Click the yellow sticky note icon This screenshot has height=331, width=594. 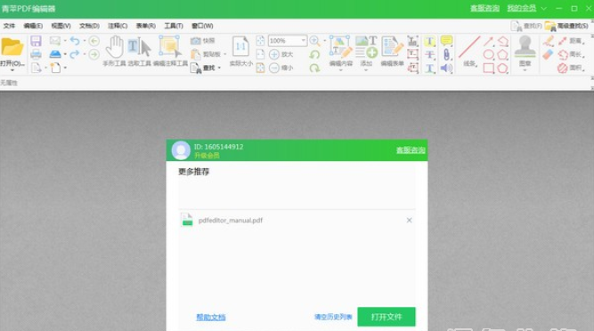coord(447,41)
